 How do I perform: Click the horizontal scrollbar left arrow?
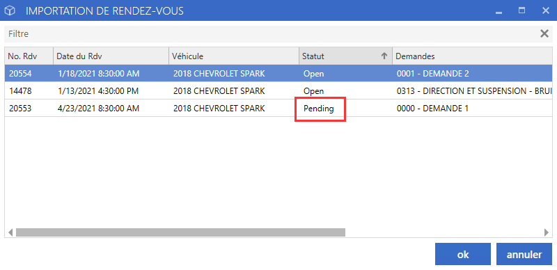10,232
